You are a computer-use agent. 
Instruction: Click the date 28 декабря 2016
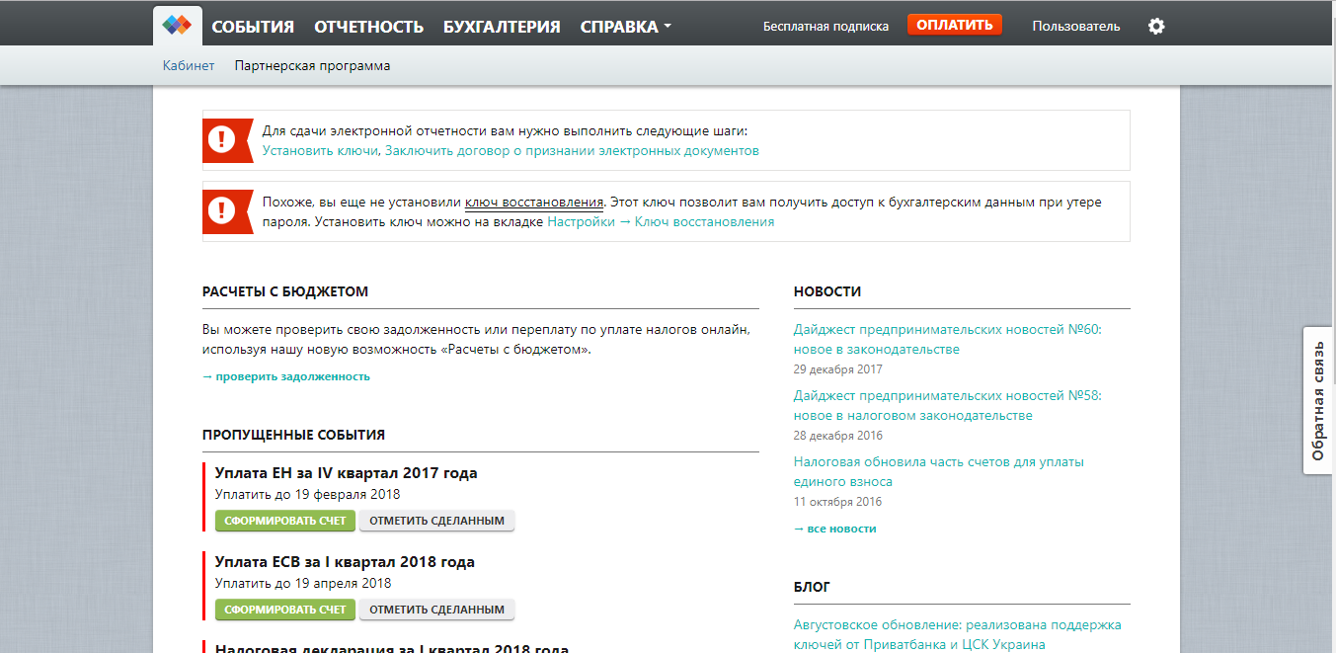(838, 436)
